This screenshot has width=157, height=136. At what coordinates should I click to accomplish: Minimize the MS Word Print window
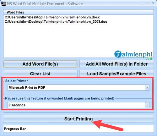(x=142, y=4)
